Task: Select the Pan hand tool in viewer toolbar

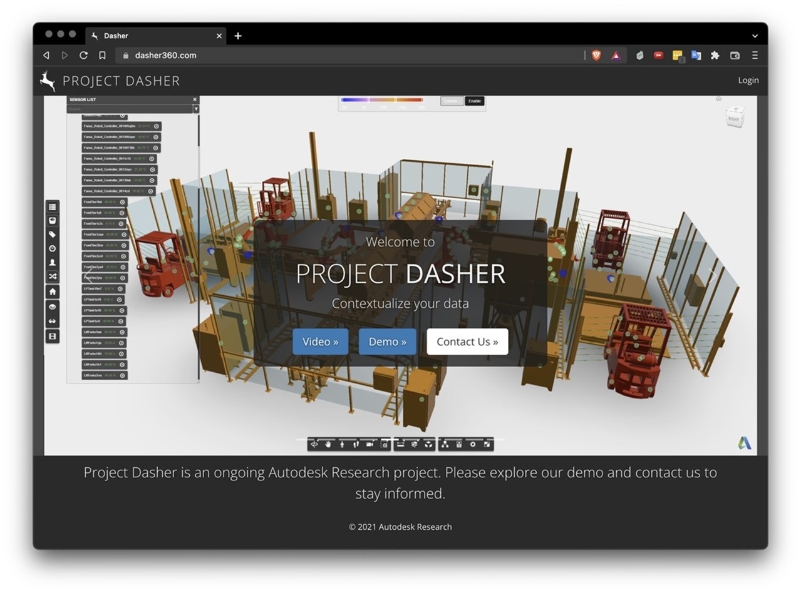Action: click(328, 444)
